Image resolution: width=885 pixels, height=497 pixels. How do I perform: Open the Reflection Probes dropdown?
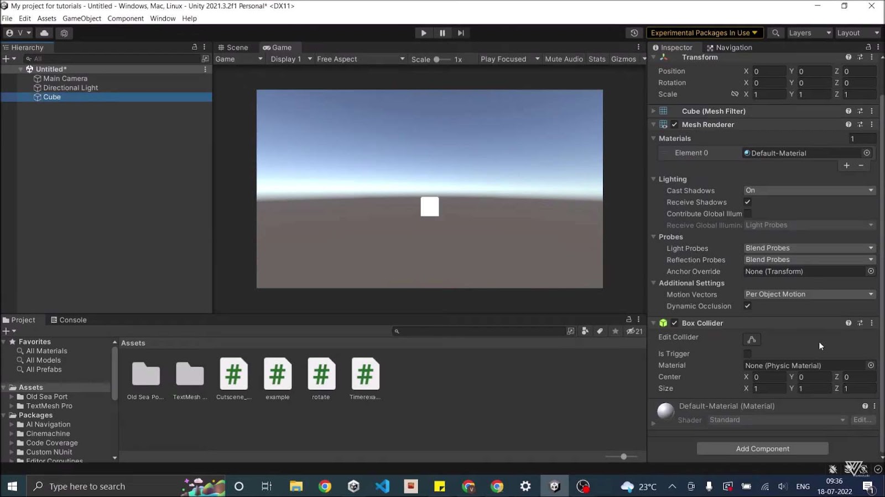coord(810,260)
